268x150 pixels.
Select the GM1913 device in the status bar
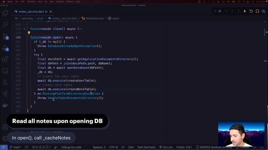click(x=214, y=147)
